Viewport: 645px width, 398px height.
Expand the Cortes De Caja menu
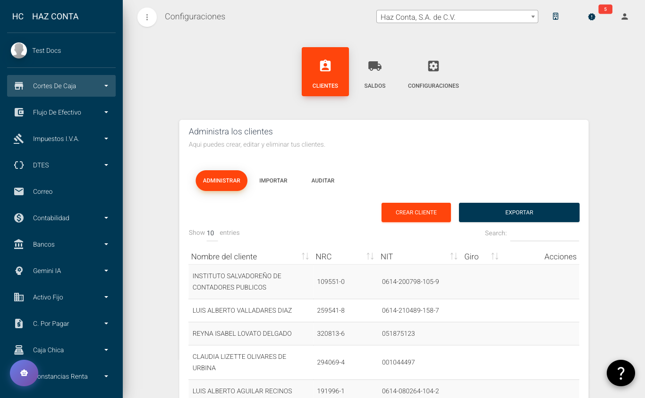coord(61,86)
